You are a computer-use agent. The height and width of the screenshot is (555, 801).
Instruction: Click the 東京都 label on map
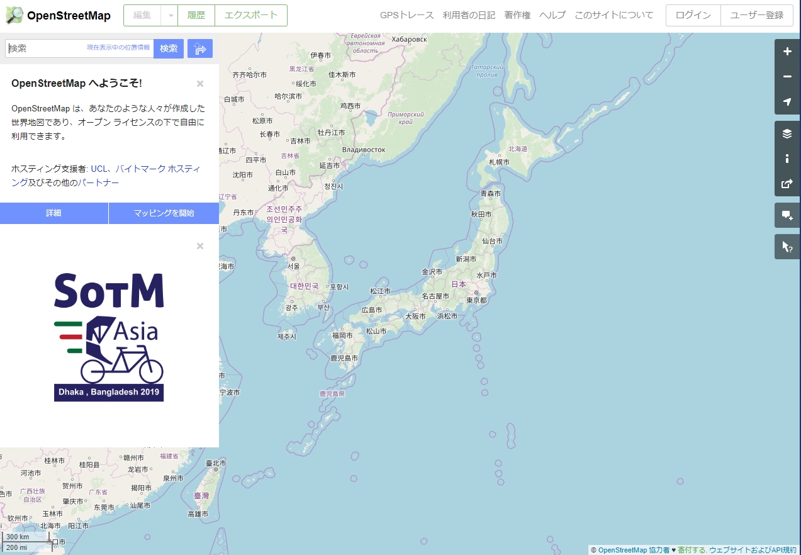[476, 300]
